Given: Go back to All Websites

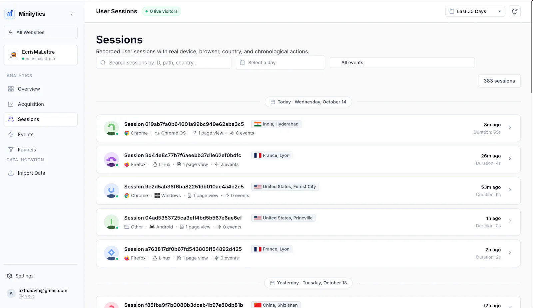Looking at the screenshot, I should click(x=41, y=32).
